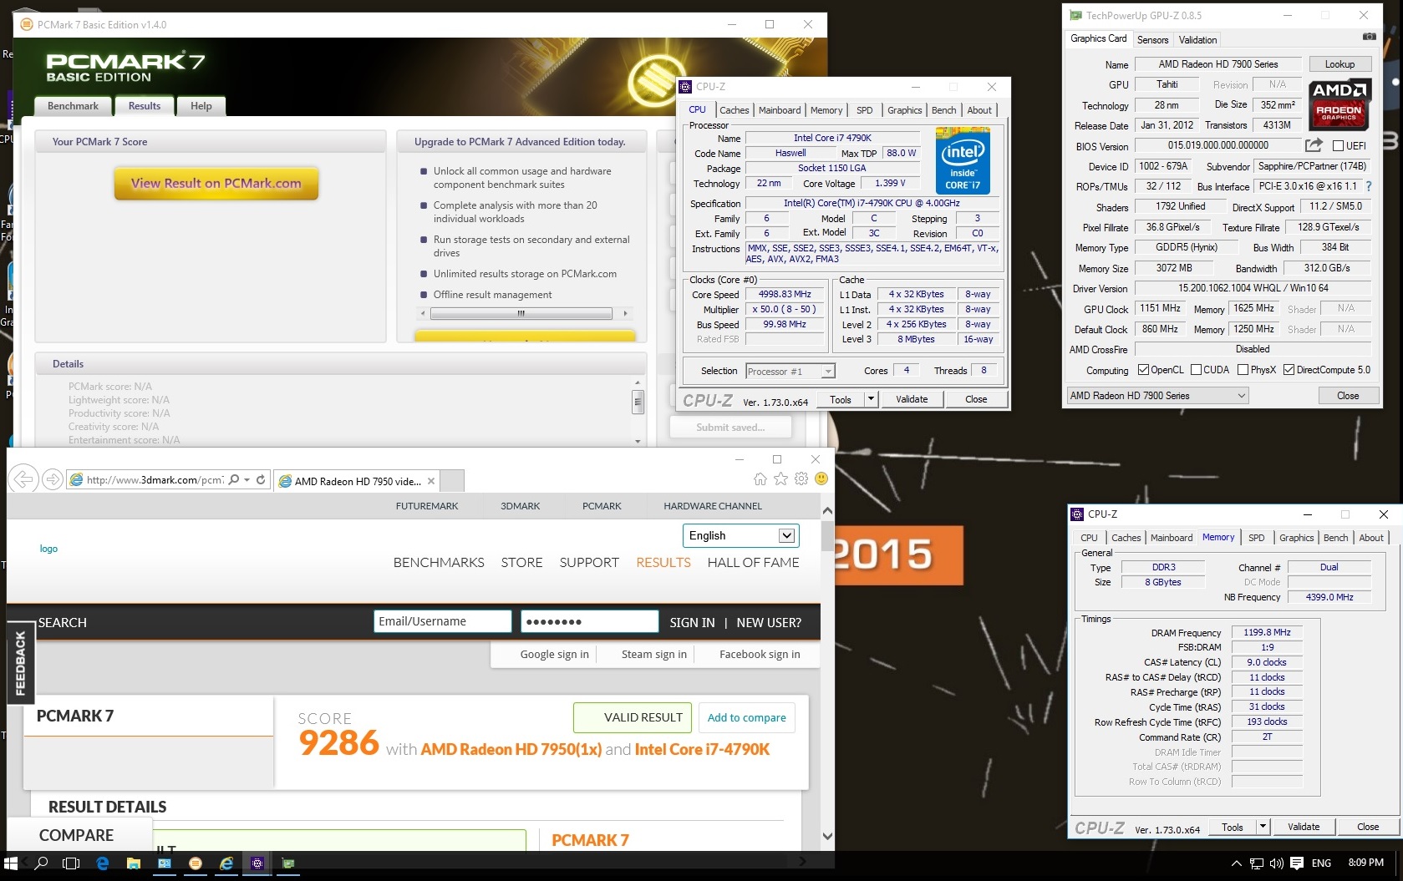Viewport: 1403px width, 881px height.
Task: Click the browser forward arrow button
Action: pos(53,479)
